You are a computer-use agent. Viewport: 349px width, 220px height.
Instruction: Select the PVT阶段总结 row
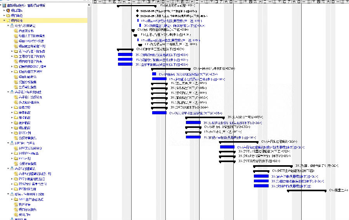pyautogui.click(x=28, y=189)
